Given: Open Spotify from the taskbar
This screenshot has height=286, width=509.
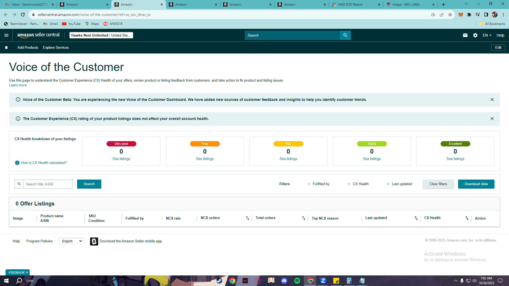Looking at the screenshot, I should click(297, 281).
